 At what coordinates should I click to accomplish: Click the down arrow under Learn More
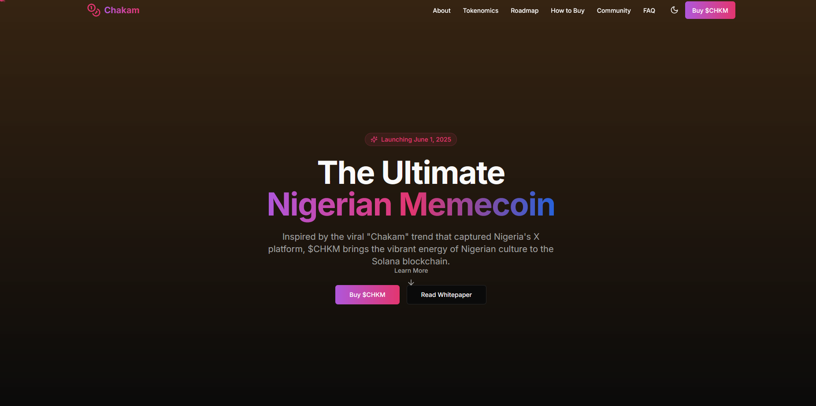click(x=411, y=282)
